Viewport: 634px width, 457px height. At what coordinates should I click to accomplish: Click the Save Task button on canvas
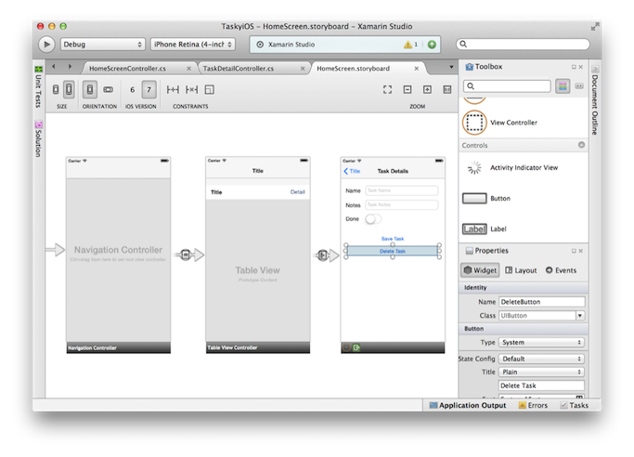pyautogui.click(x=392, y=239)
